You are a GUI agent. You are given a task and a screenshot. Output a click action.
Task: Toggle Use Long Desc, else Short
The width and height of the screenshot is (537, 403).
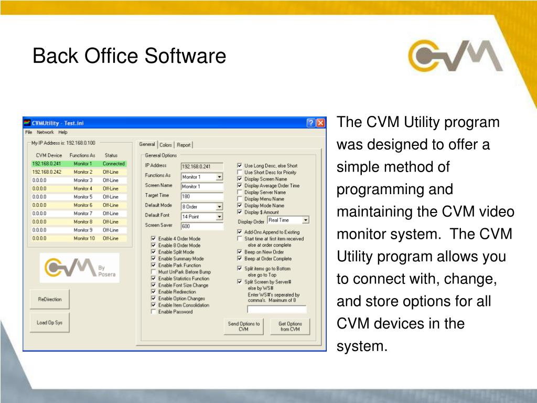240,165
